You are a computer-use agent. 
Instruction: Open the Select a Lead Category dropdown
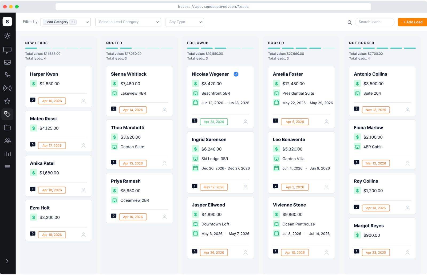(128, 22)
